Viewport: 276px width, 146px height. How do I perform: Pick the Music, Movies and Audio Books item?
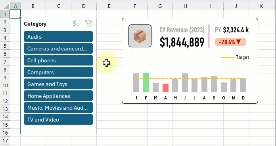pos(58,108)
